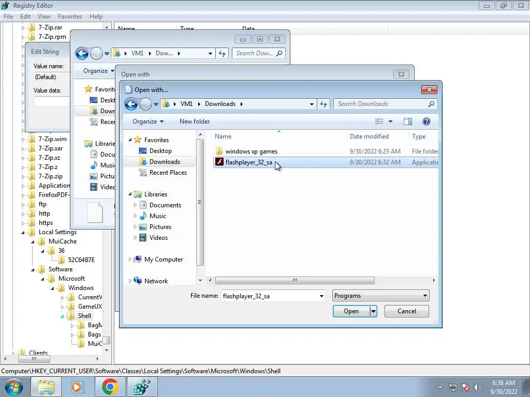Viewport: 530px width, 397px height.
Task: Open the views options dropdown arrow
Action: (390, 121)
